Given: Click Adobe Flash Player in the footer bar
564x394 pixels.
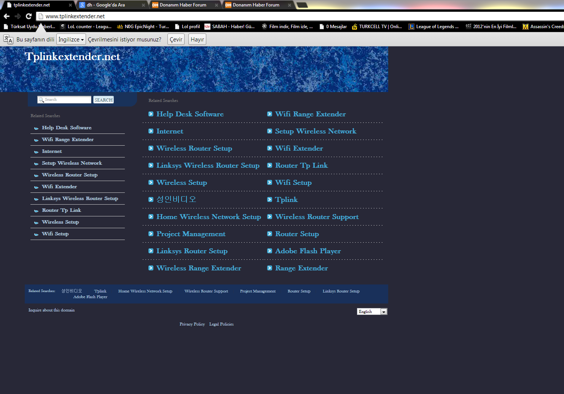Looking at the screenshot, I should point(90,297).
